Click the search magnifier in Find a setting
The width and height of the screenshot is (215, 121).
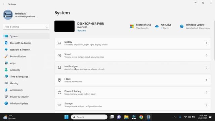pos(46,27)
